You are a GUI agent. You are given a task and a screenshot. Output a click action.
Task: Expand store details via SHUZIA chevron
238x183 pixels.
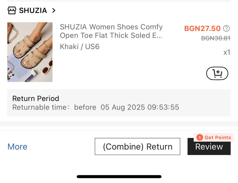pos(54,10)
